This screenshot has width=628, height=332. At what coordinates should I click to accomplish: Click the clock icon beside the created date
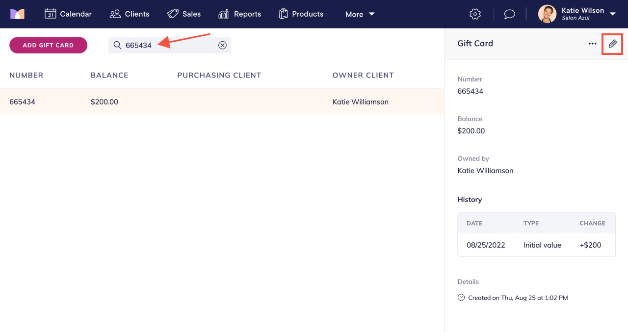(x=461, y=297)
